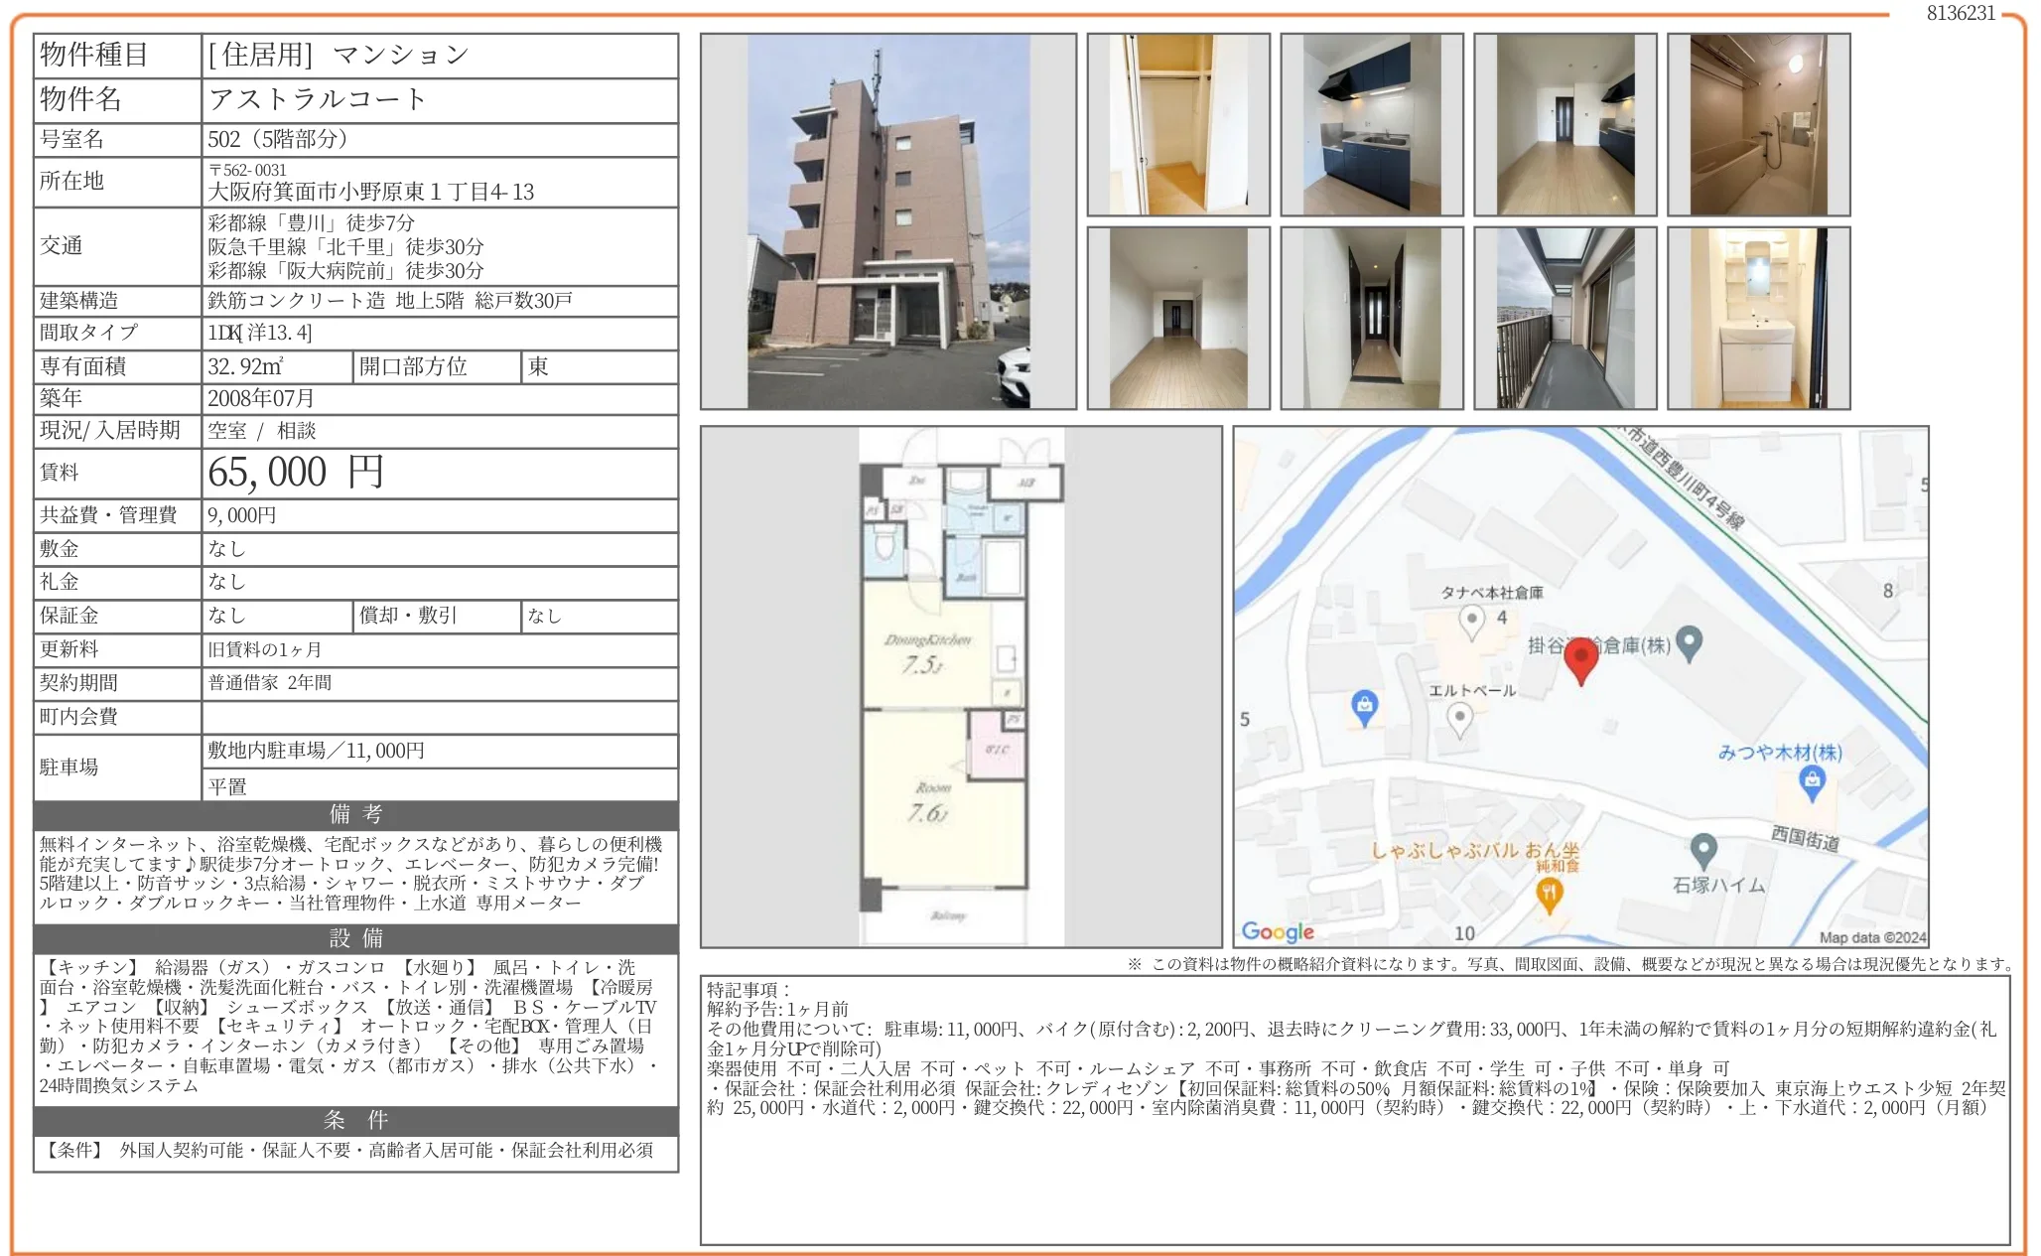The width and height of the screenshot is (2041, 1256).
Task: Click the red location pin on map
Action: pos(1580,659)
